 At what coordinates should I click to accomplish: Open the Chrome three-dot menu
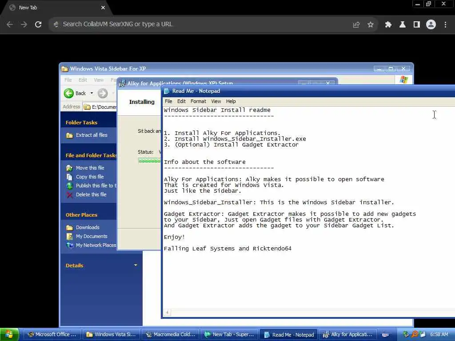coord(445,25)
